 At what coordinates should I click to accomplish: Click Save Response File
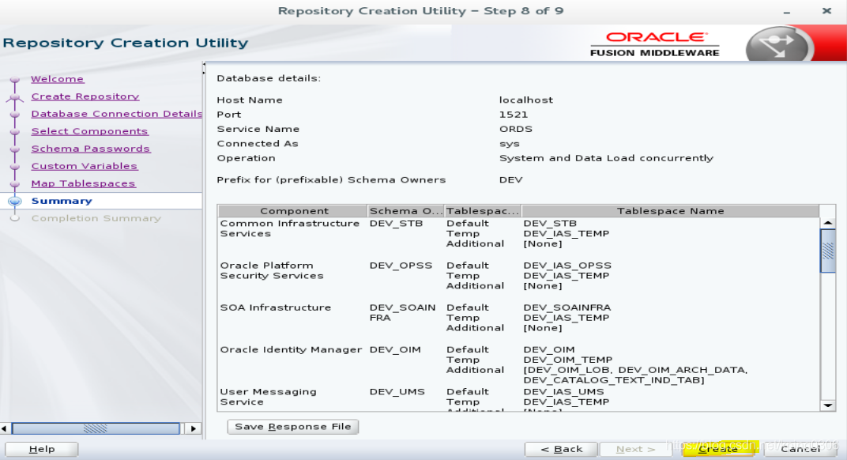click(292, 426)
